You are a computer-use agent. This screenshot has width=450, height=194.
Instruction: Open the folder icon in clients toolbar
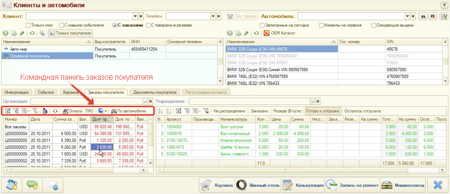[x=42, y=33]
